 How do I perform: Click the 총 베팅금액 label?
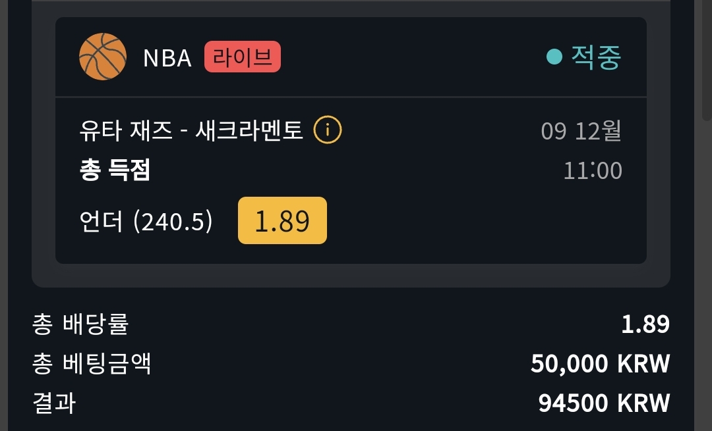92,363
